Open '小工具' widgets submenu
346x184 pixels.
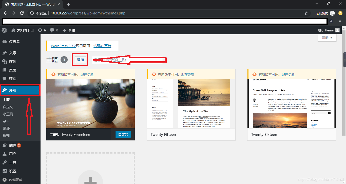tap(8, 114)
